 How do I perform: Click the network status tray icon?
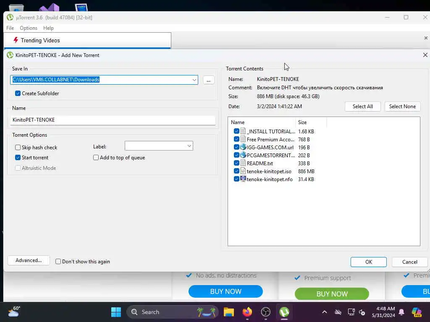351,312
